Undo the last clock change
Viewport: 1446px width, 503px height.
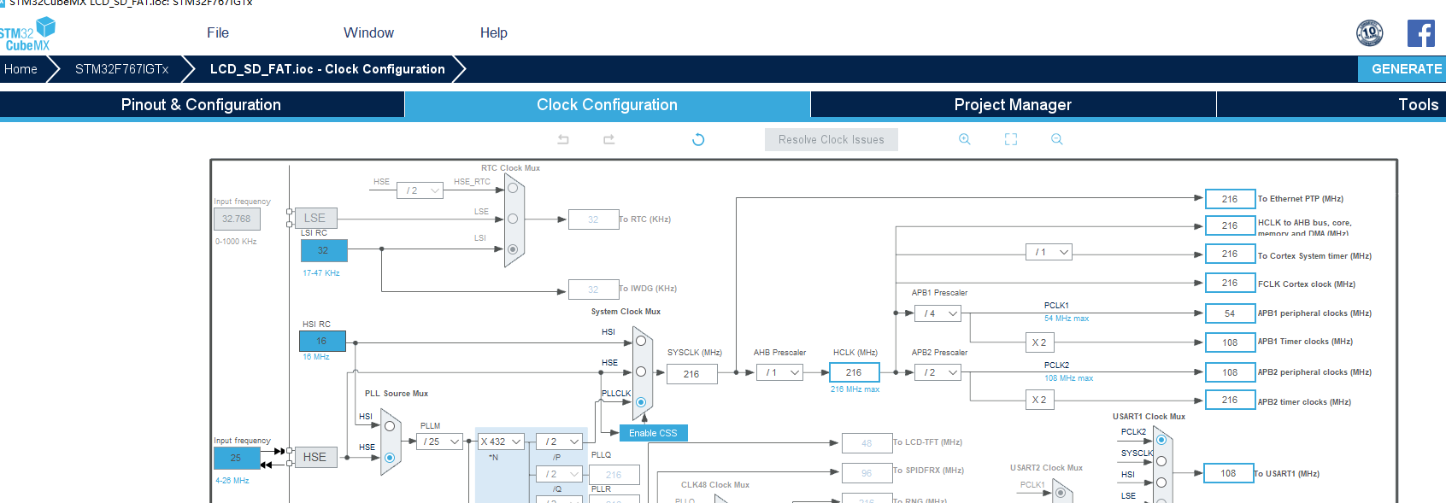[x=563, y=139]
